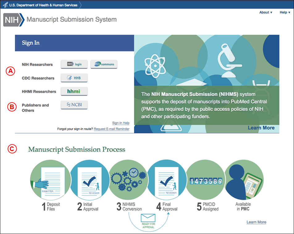Screen dimensions: 294x234
Task: Click the NIH Researchers label
Action: [37, 64]
